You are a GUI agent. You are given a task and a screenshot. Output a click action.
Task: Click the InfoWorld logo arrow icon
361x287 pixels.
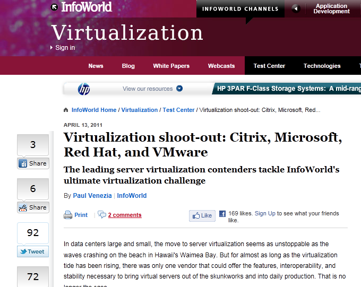(54, 7)
